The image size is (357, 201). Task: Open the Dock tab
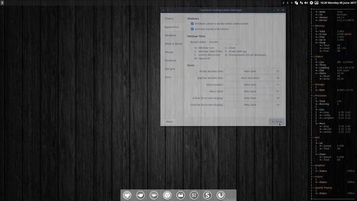(168, 77)
